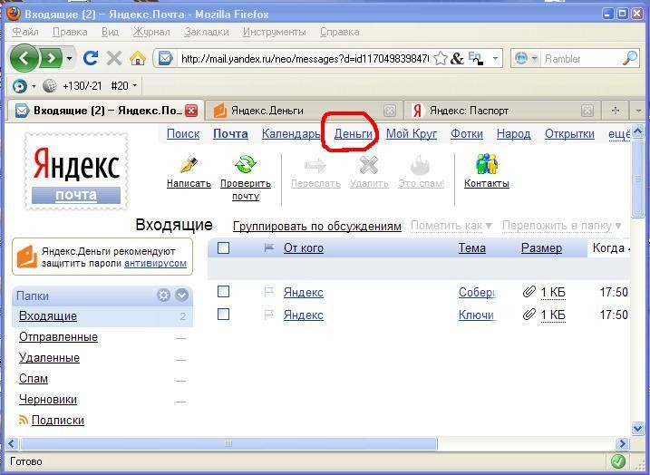Open the Журнал menu

pyautogui.click(x=151, y=32)
